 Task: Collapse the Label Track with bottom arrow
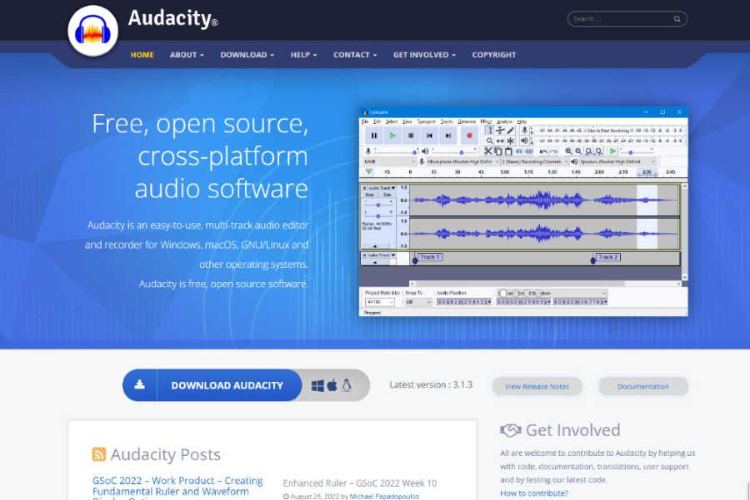(x=375, y=262)
